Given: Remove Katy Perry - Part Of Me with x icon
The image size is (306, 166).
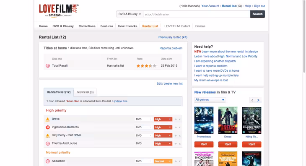Looking at the screenshot, I should pyautogui.click(x=180, y=136).
